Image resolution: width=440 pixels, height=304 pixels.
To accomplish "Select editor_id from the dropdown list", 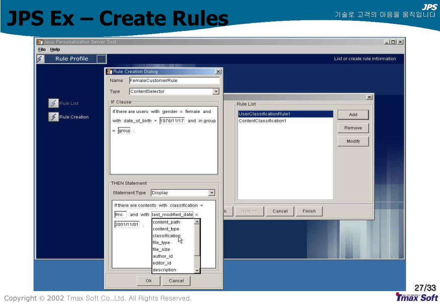I will (173, 263).
